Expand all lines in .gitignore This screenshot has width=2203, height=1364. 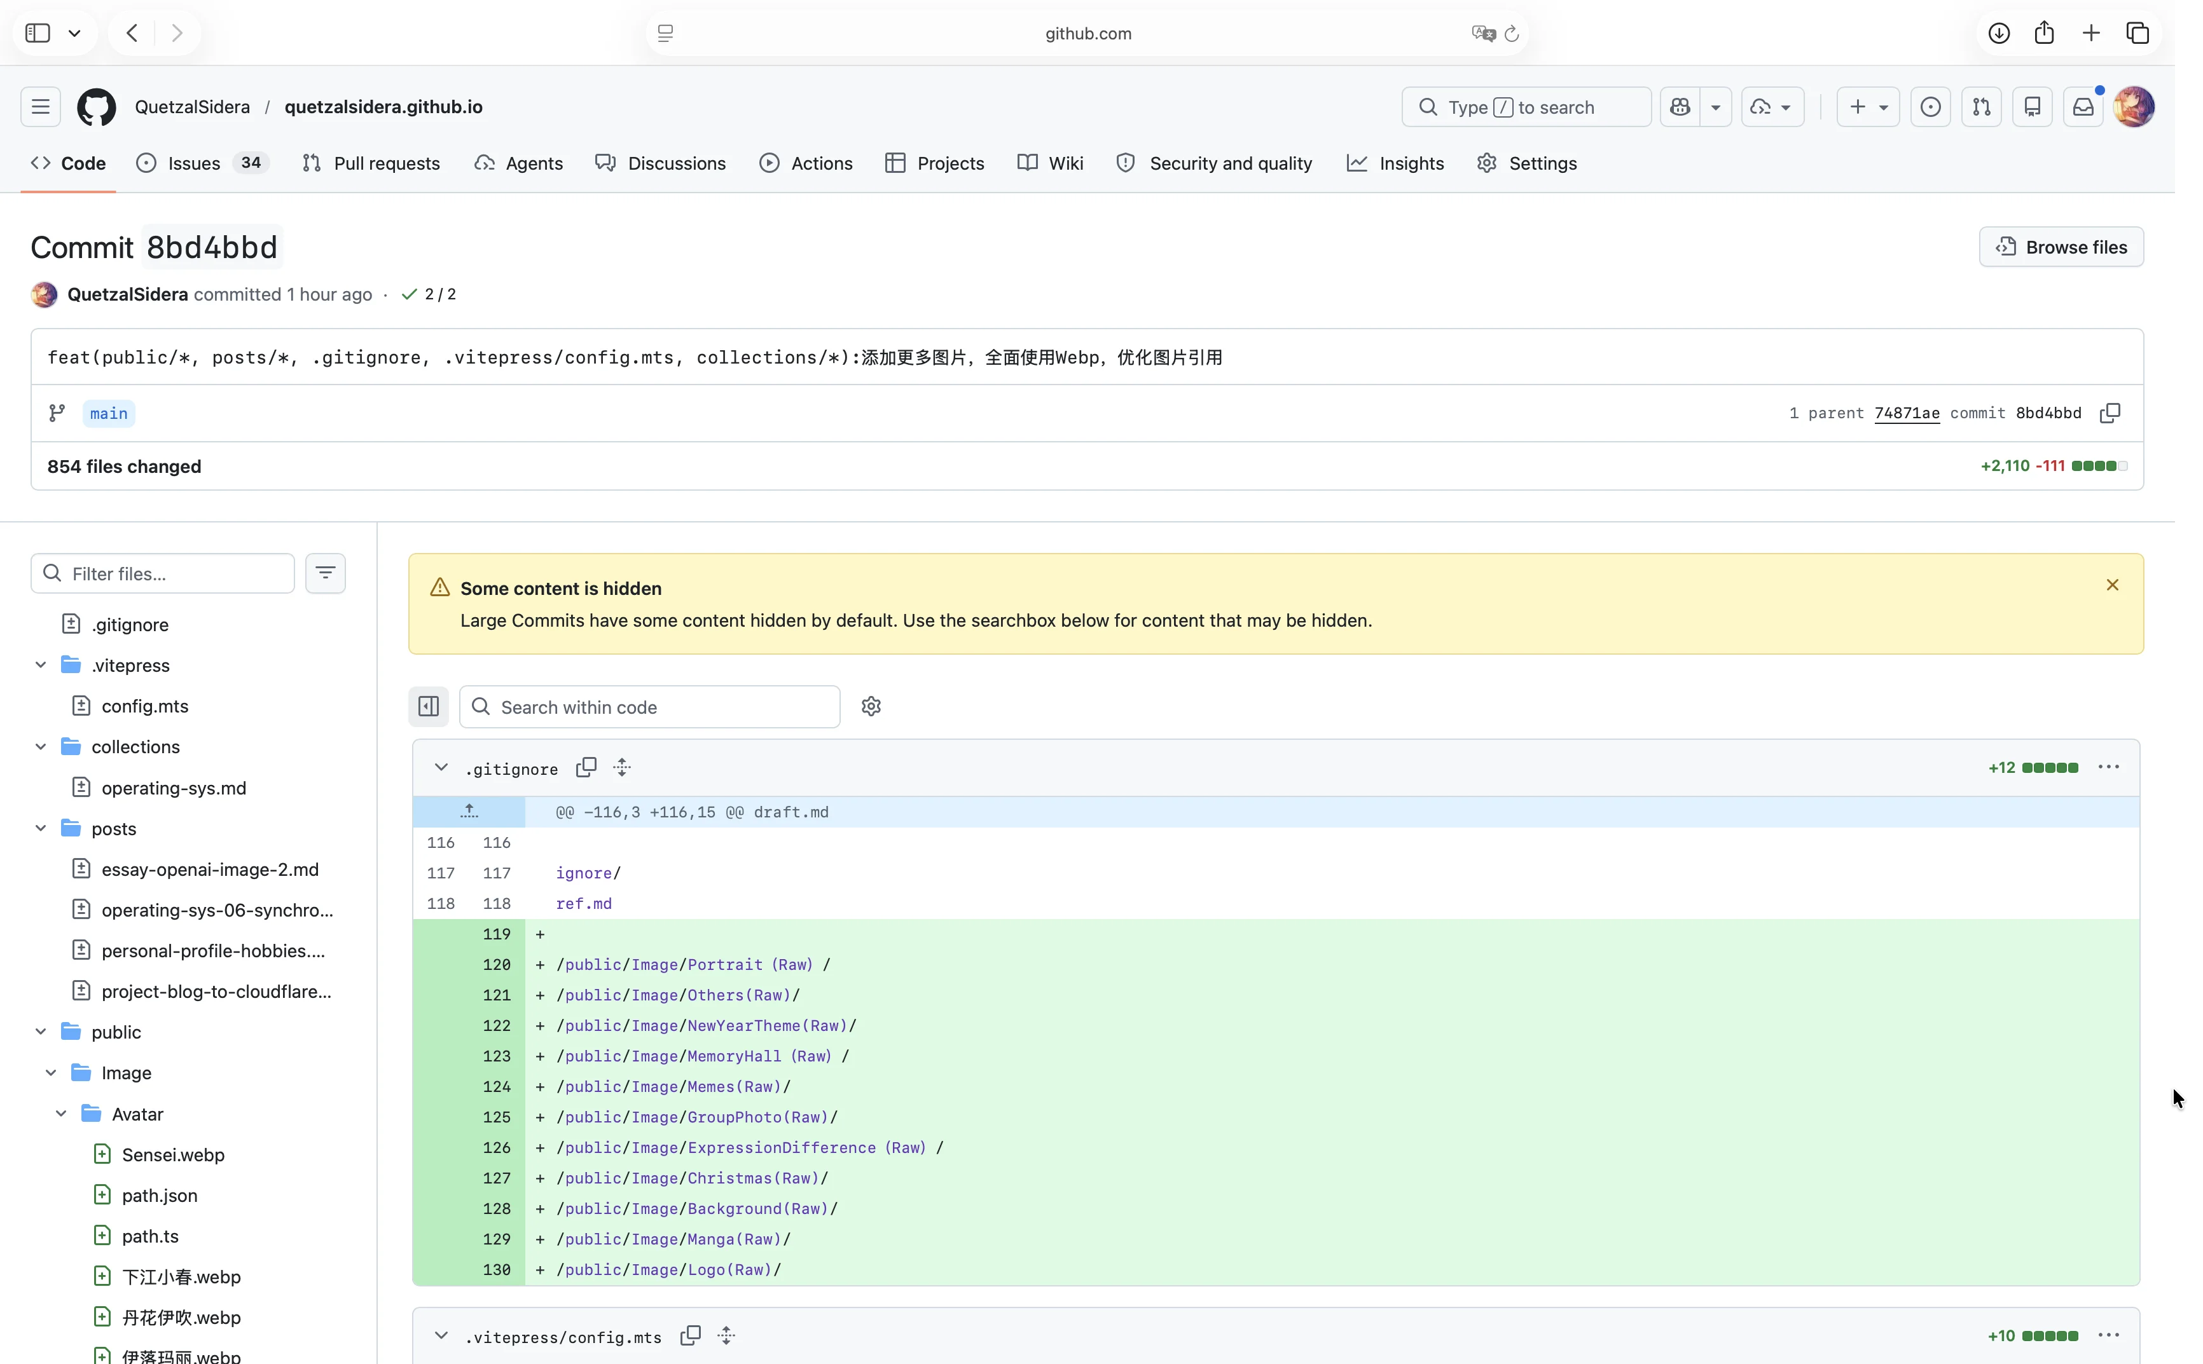pos(622,767)
